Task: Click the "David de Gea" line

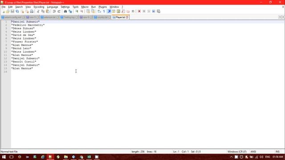Action: (23, 35)
